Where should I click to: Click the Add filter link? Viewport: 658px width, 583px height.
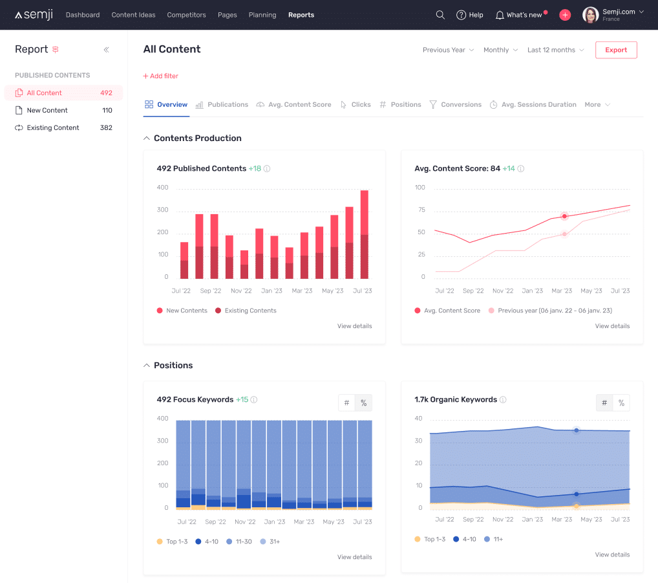coord(160,76)
